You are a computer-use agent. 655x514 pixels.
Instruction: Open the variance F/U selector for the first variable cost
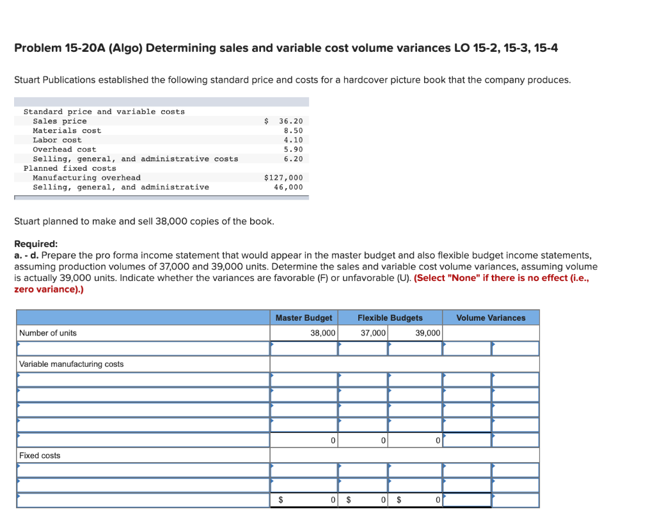[x=515, y=379]
